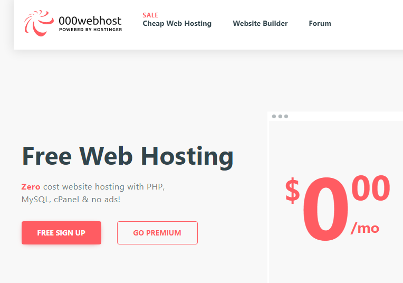Viewport: 403px width, 283px height.
Task: Click the red dollar sign symbol
Action: click(292, 191)
